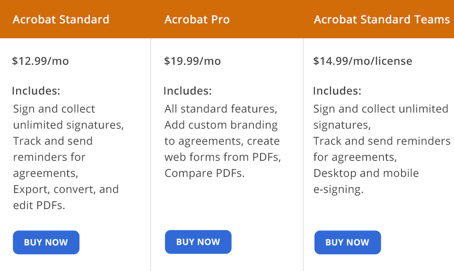454x271 pixels.
Task: Select 'Desktop and mobile e-signing' feature text
Action: point(366,174)
